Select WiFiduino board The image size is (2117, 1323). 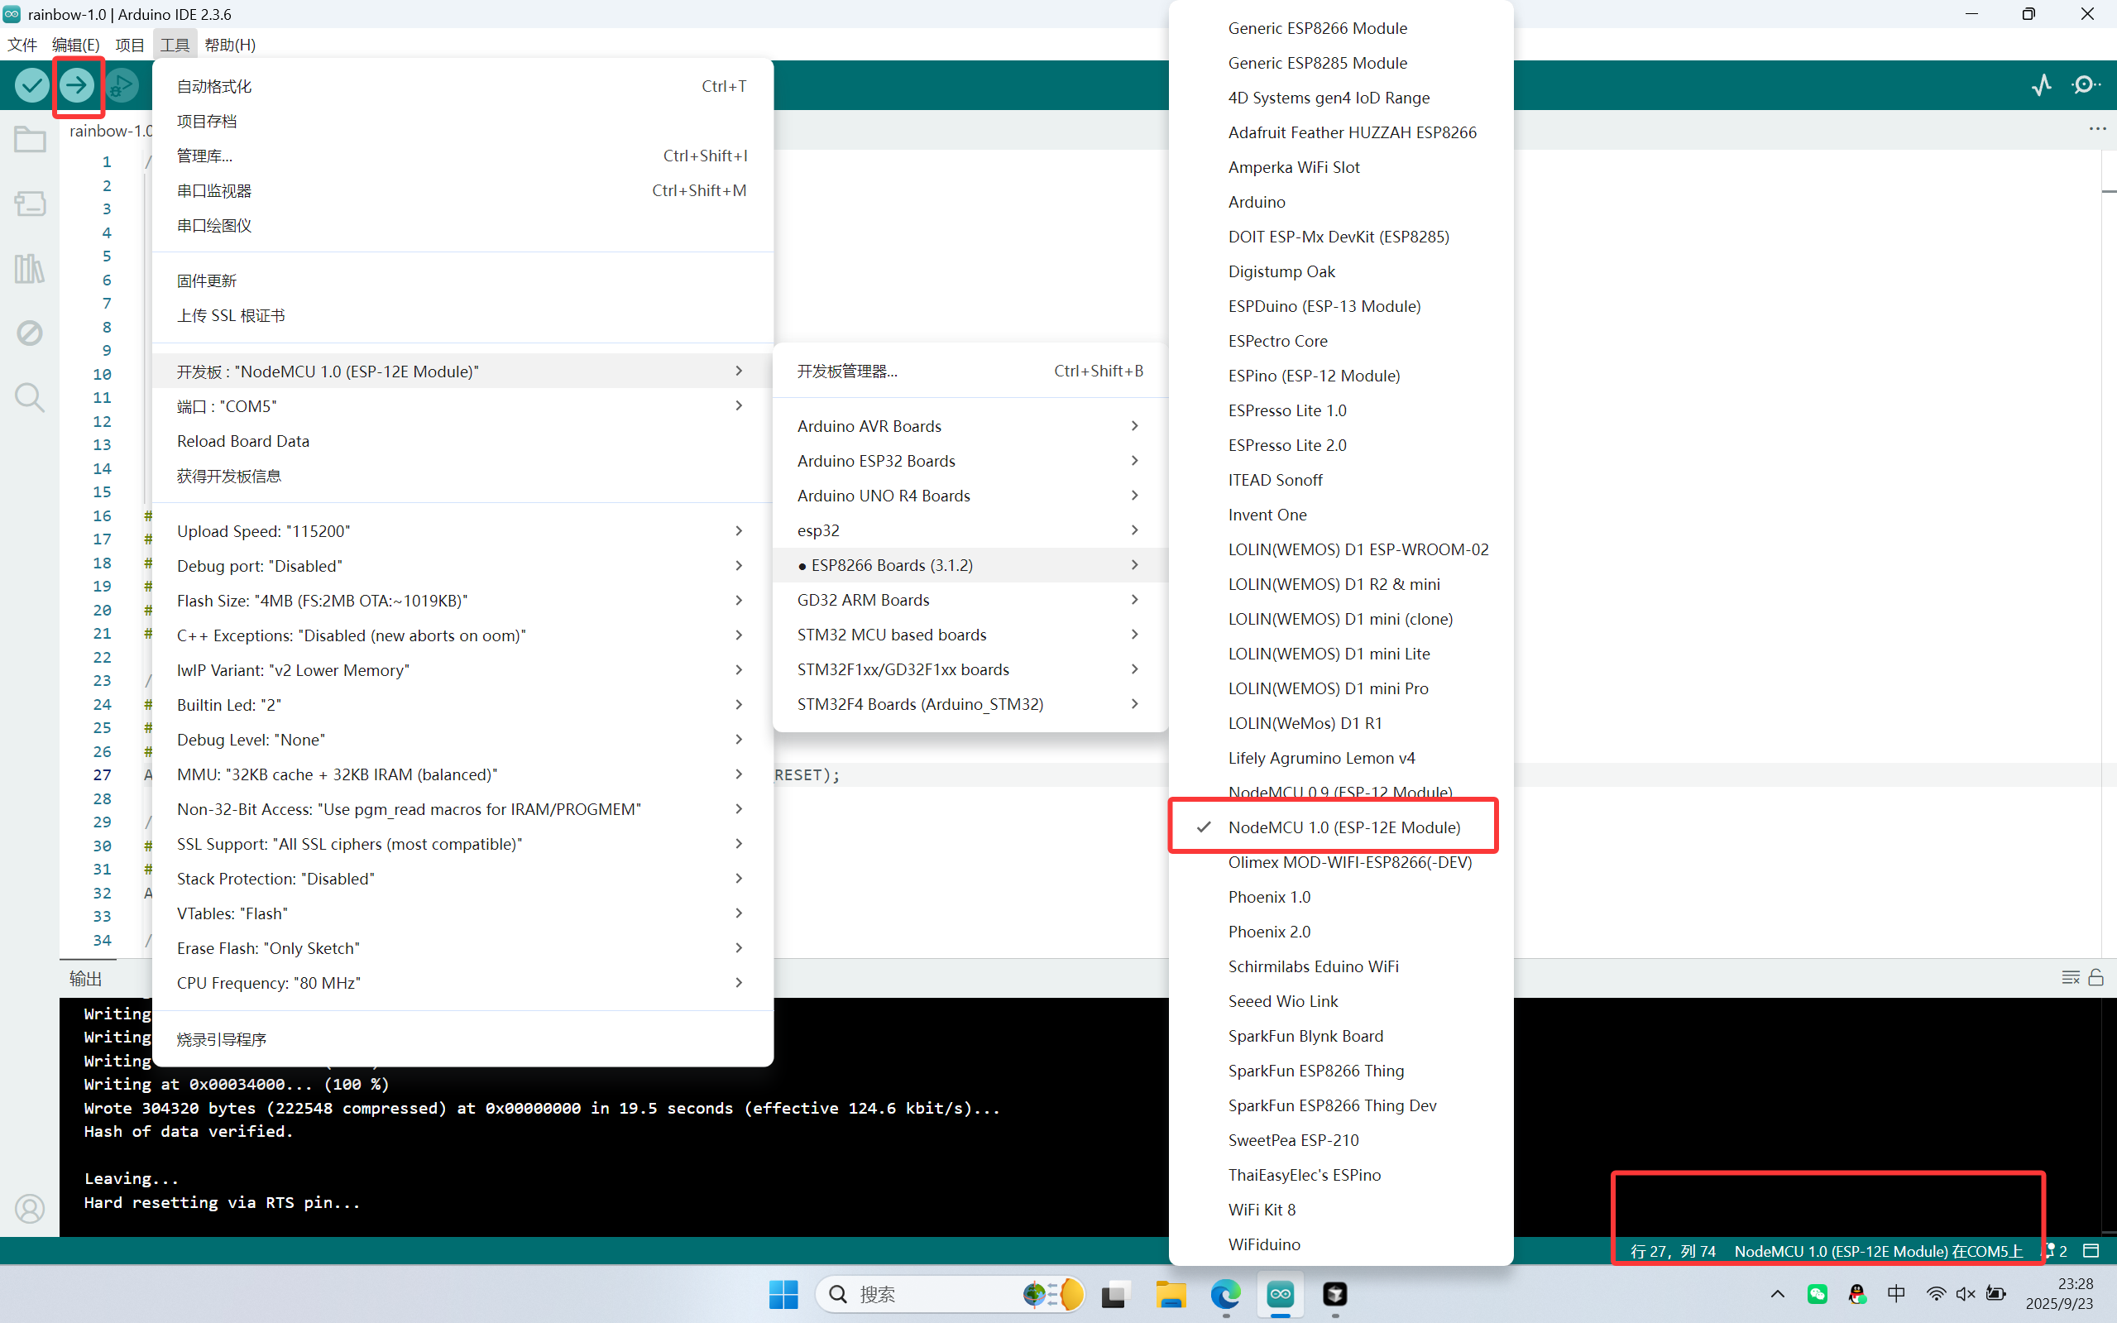[x=1341, y=1244]
